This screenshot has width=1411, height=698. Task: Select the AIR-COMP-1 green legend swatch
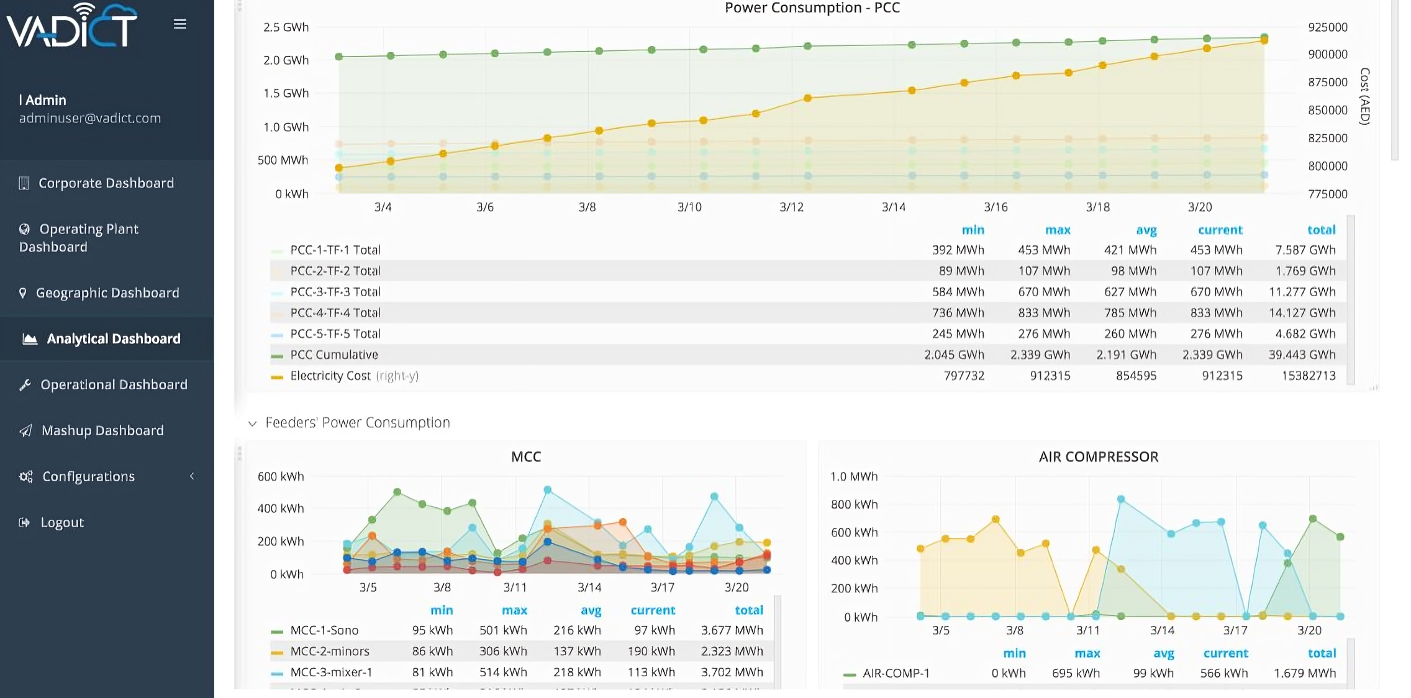(850, 673)
